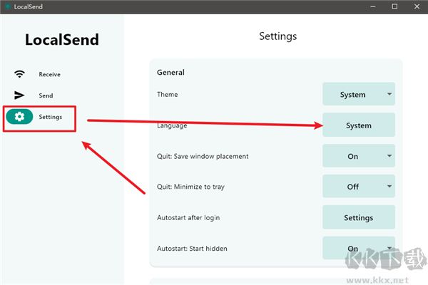Expand the Save window placement dropdown
This screenshot has width=428, height=285.
click(x=358, y=156)
